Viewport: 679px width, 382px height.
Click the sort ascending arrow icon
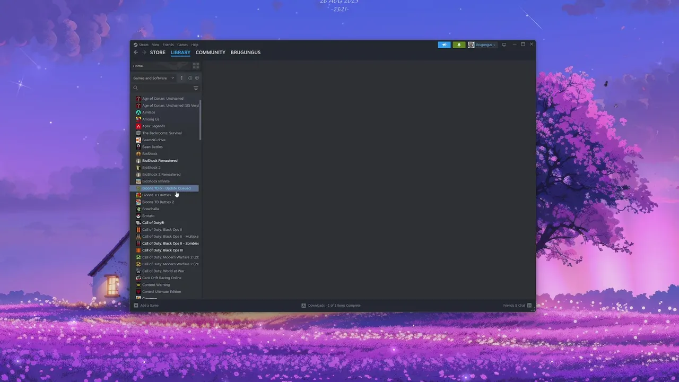tap(181, 78)
